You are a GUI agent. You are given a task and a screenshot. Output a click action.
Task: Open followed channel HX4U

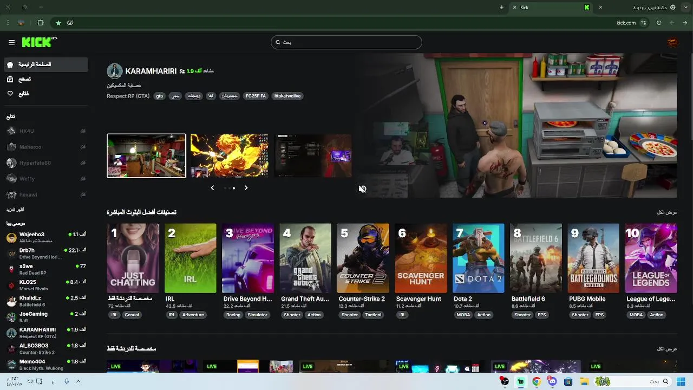pos(46,131)
